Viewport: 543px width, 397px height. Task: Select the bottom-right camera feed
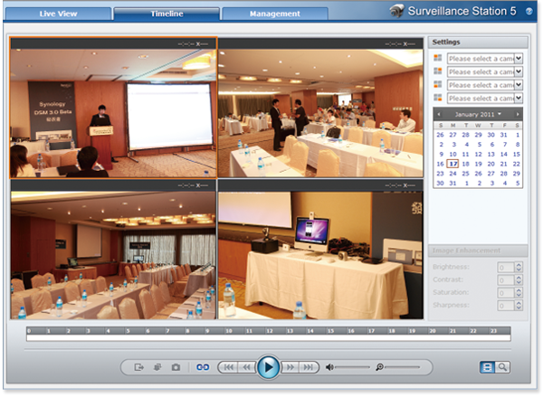320,249
